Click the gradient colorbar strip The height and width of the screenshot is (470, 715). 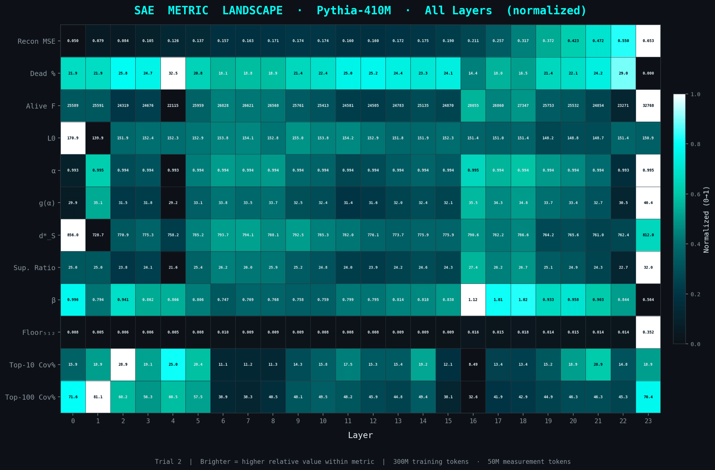click(x=679, y=219)
